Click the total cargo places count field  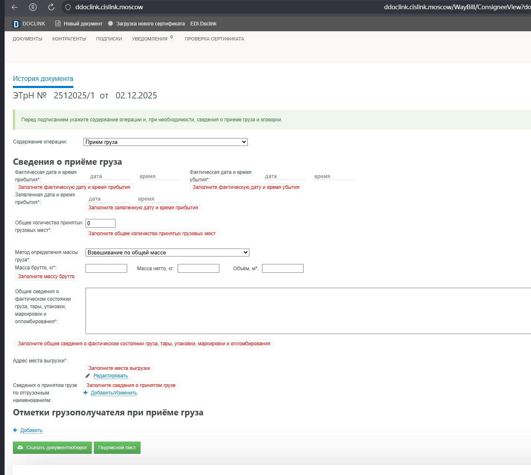[101, 223]
